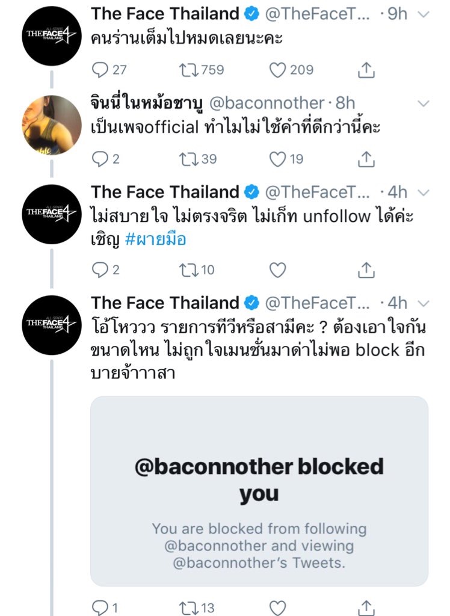Open The Face Thailand avatar on first tweet
Image resolution: width=450 pixels, height=616 pixels.
coord(51,35)
